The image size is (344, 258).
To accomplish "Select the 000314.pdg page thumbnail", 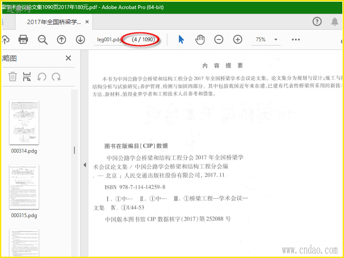I will point(24,123).
